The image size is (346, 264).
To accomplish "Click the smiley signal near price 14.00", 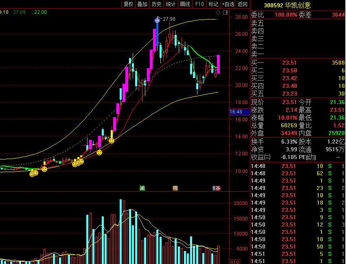I will point(112,140).
